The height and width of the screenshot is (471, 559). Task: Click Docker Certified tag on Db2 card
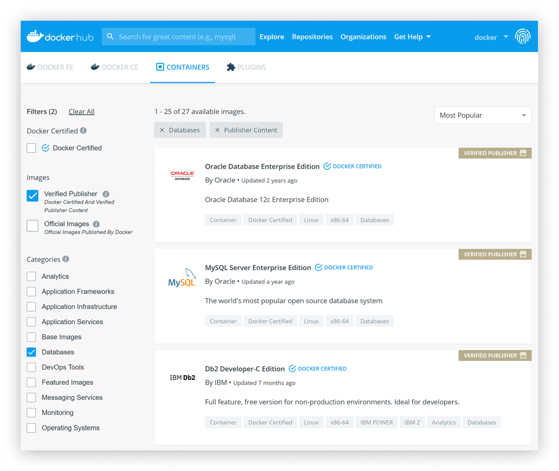(270, 422)
